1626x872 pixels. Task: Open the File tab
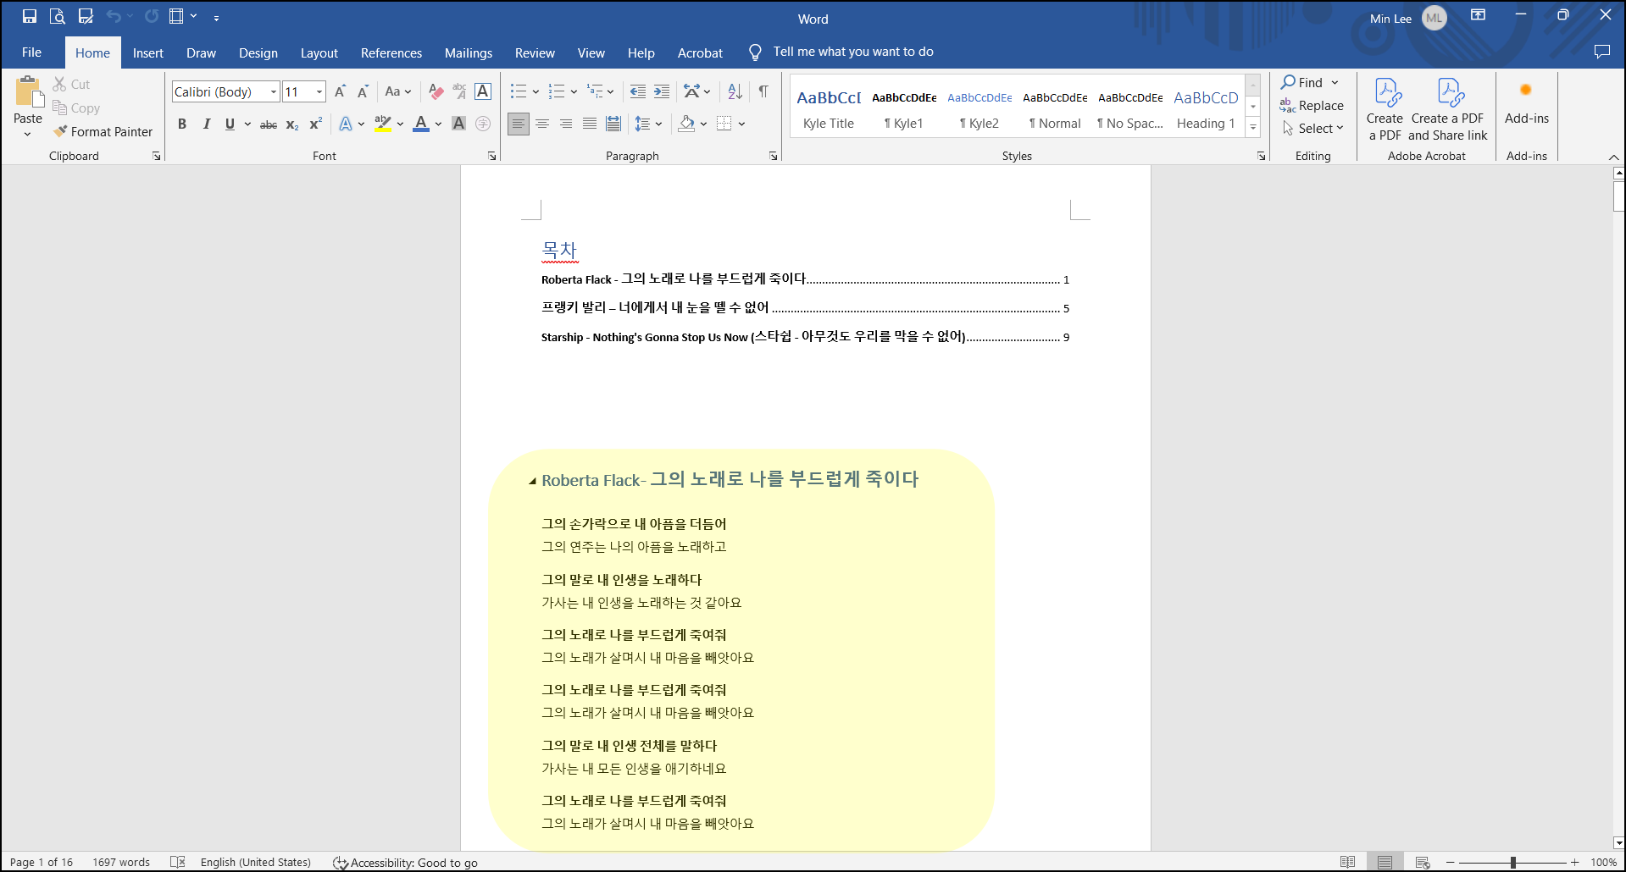32,52
